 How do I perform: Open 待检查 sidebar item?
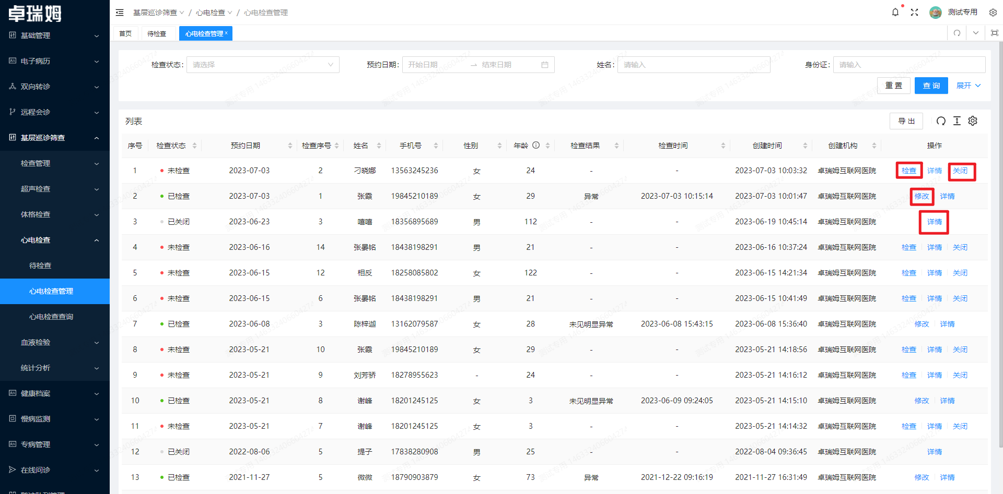coord(55,266)
